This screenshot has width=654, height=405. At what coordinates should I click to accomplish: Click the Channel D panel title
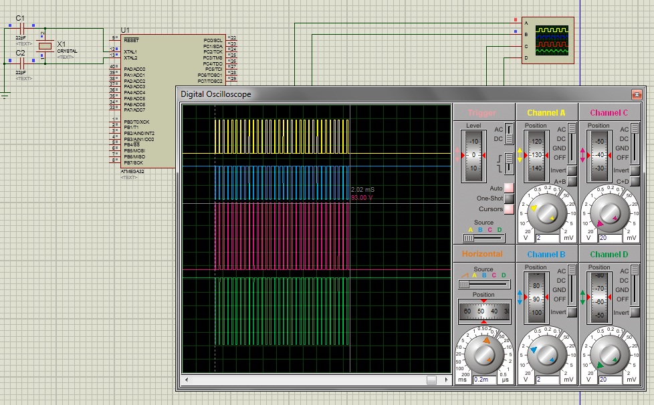(609, 254)
